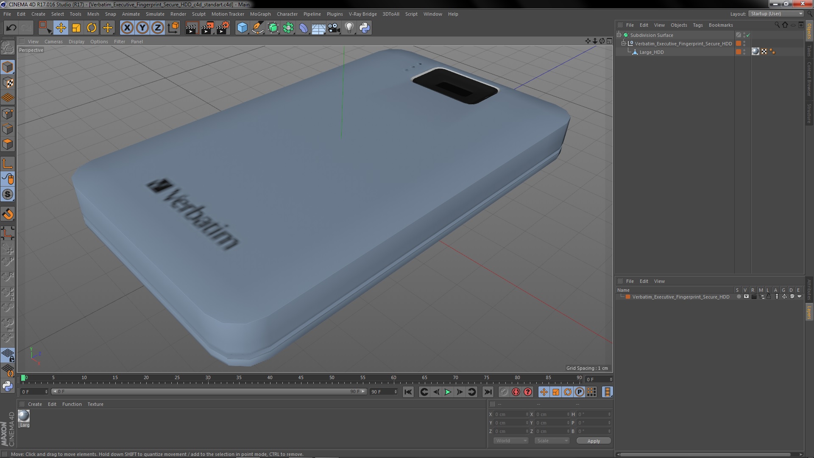This screenshot has height=458, width=814.
Task: Click the Apply button in coordinates
Action: coord(594,441)
